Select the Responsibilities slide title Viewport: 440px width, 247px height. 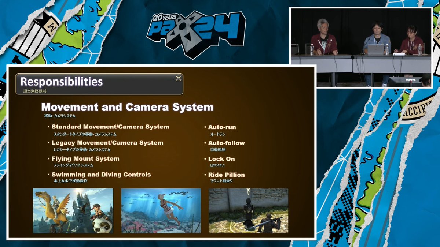click(62, 82)
